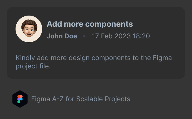This screenshot has width=192, height=119.
Task: Open the "Add more components" title
Action: [90, 24]
